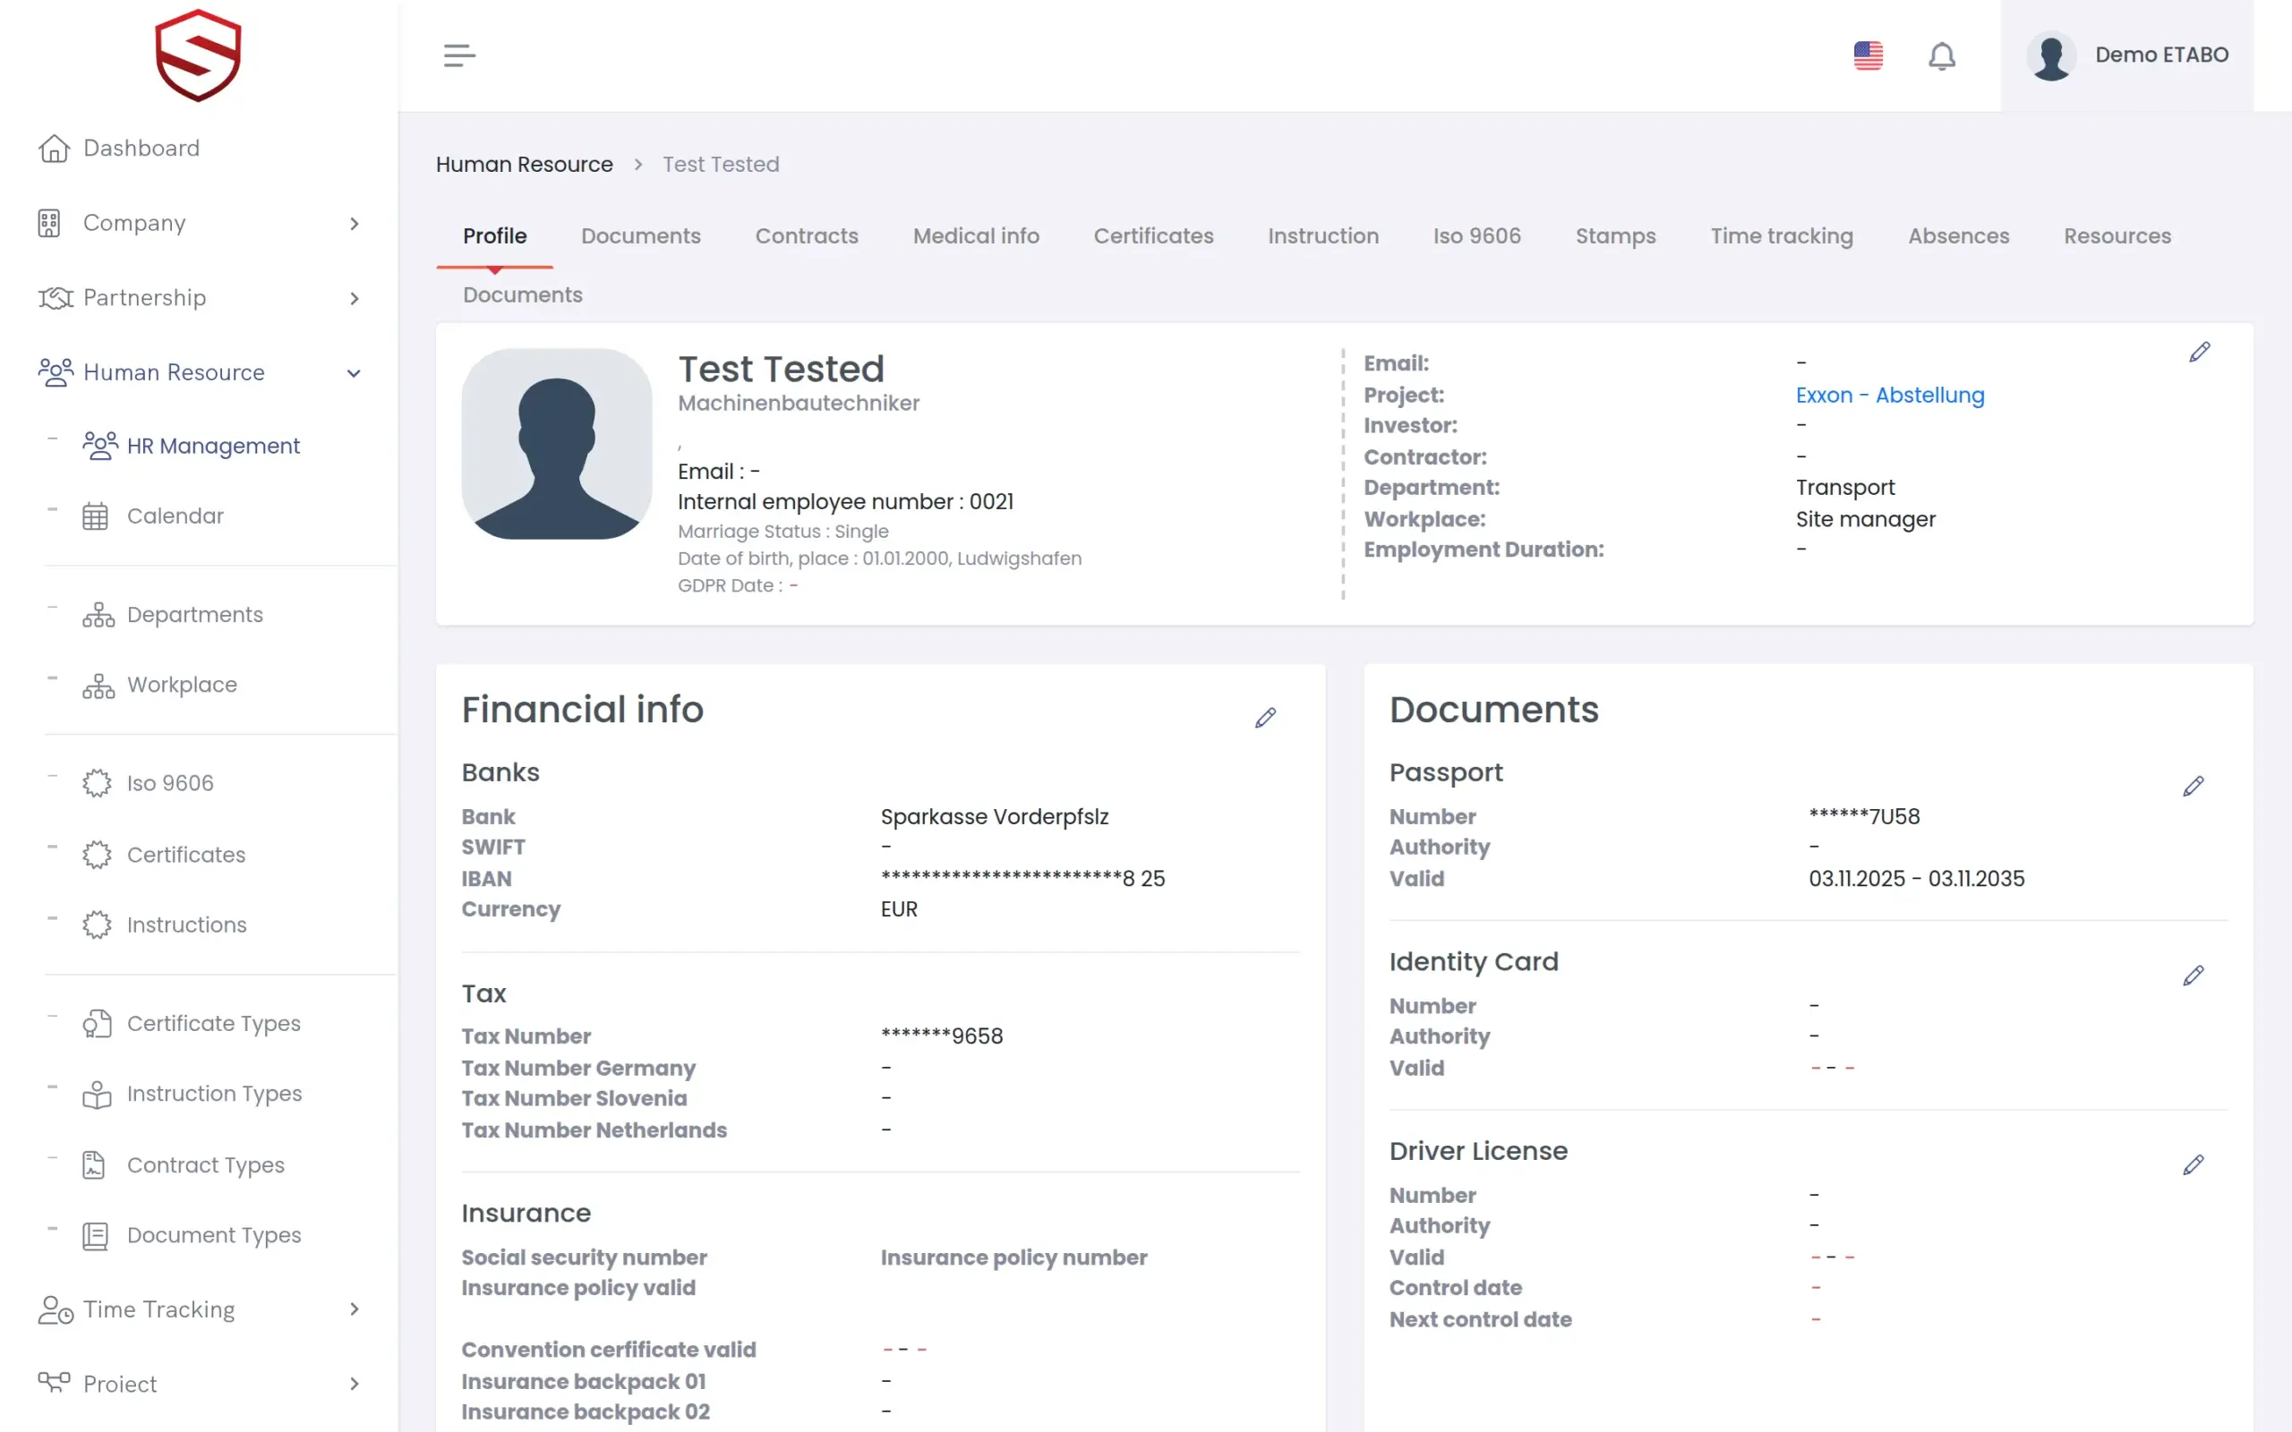Open the Instruction tab

coord(1322,235)
